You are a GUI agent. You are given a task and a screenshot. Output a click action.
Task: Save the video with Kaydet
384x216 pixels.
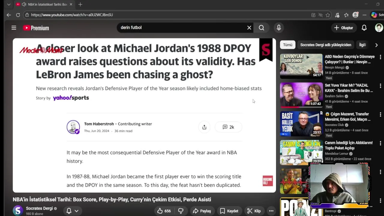[x=229, y=211]
